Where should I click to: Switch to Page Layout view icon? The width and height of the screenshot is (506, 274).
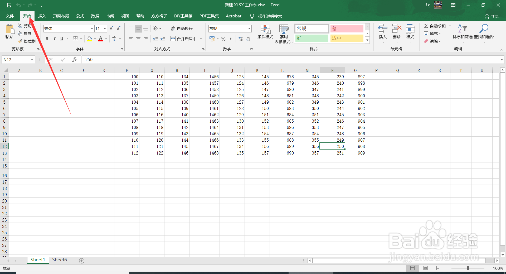click(425, 268)
